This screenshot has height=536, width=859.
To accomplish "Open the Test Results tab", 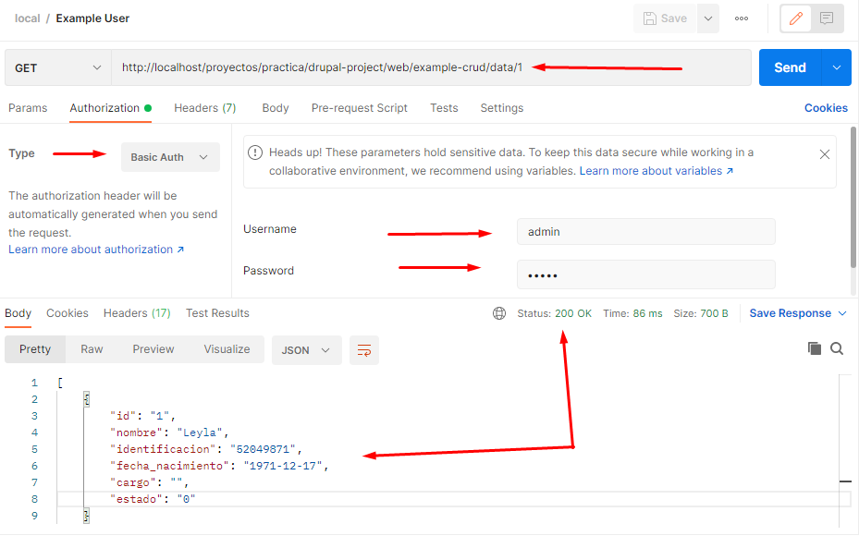I will 217,313.
